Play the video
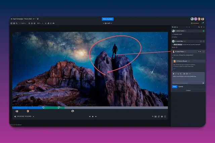 point(93,116)
